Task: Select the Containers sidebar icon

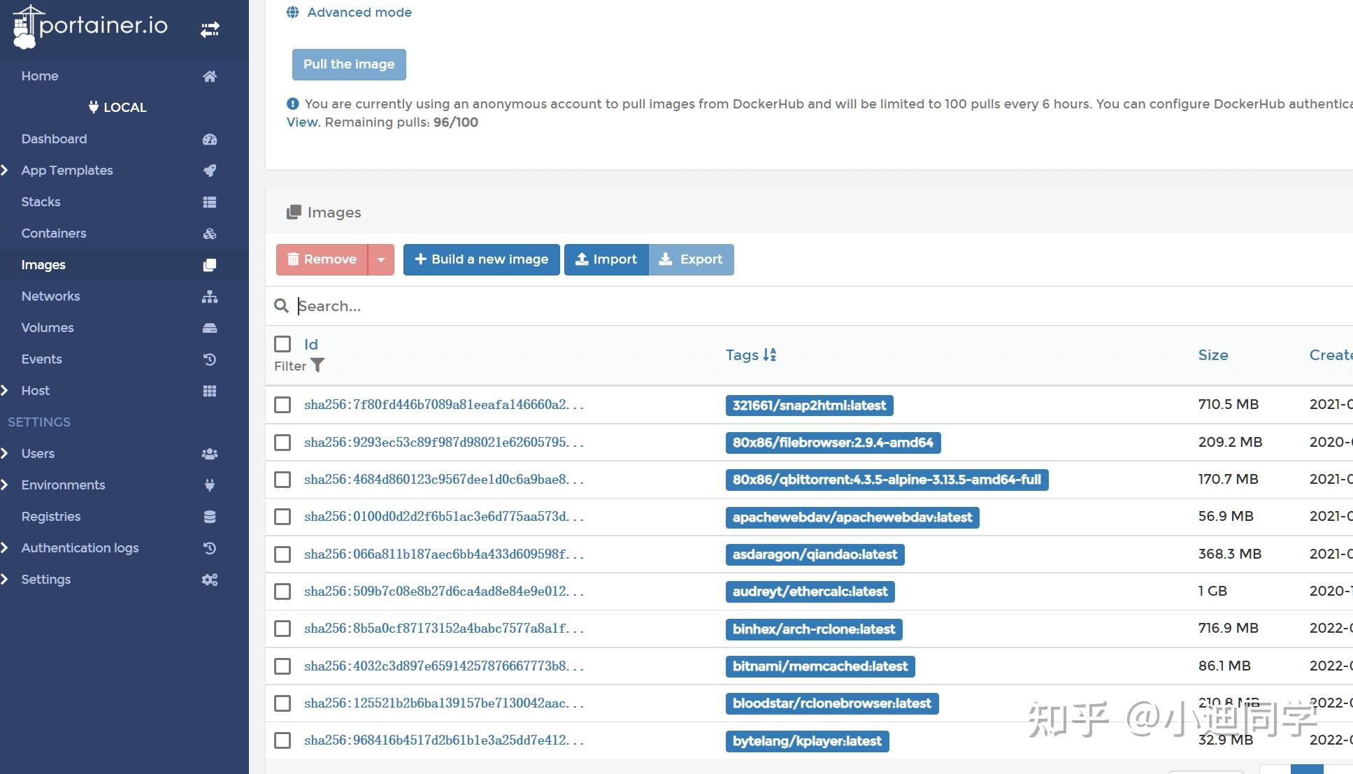Action: (x=210, y=234)
